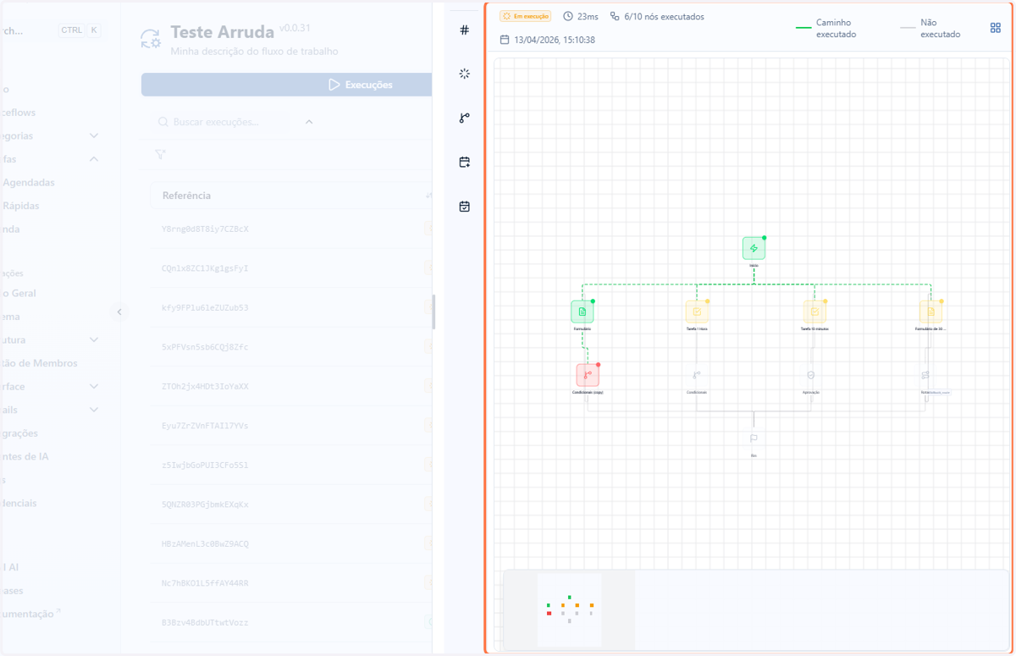Open execution Y8rng0d8T8iy7CZBcX
Image resolution: width=1016 pixels, height=656 pixels.
coord(205,229)
